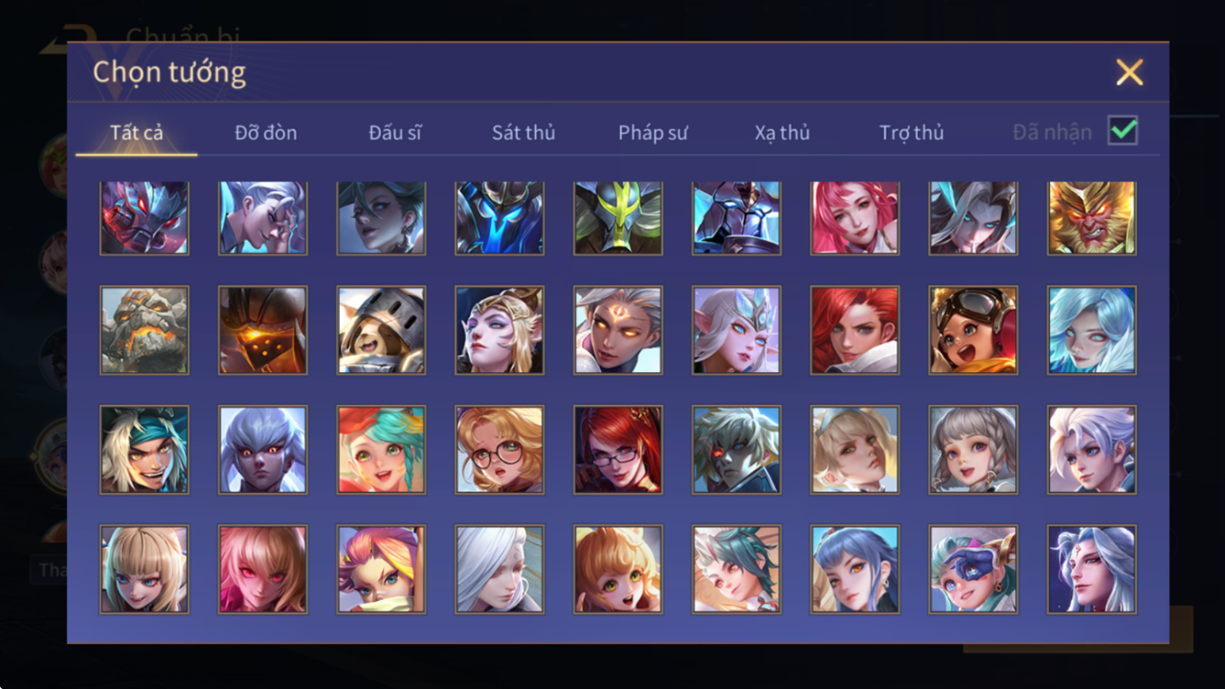
Task: Toggle the Đã nhận checkbox
Action: coord(1123,131)
